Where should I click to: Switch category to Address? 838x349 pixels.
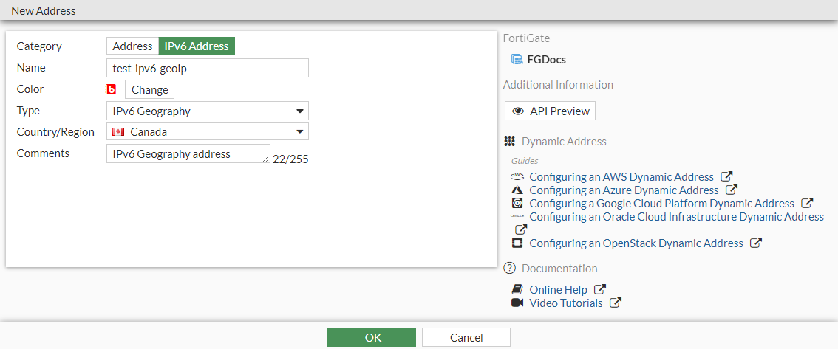click(x=132, y=46)
